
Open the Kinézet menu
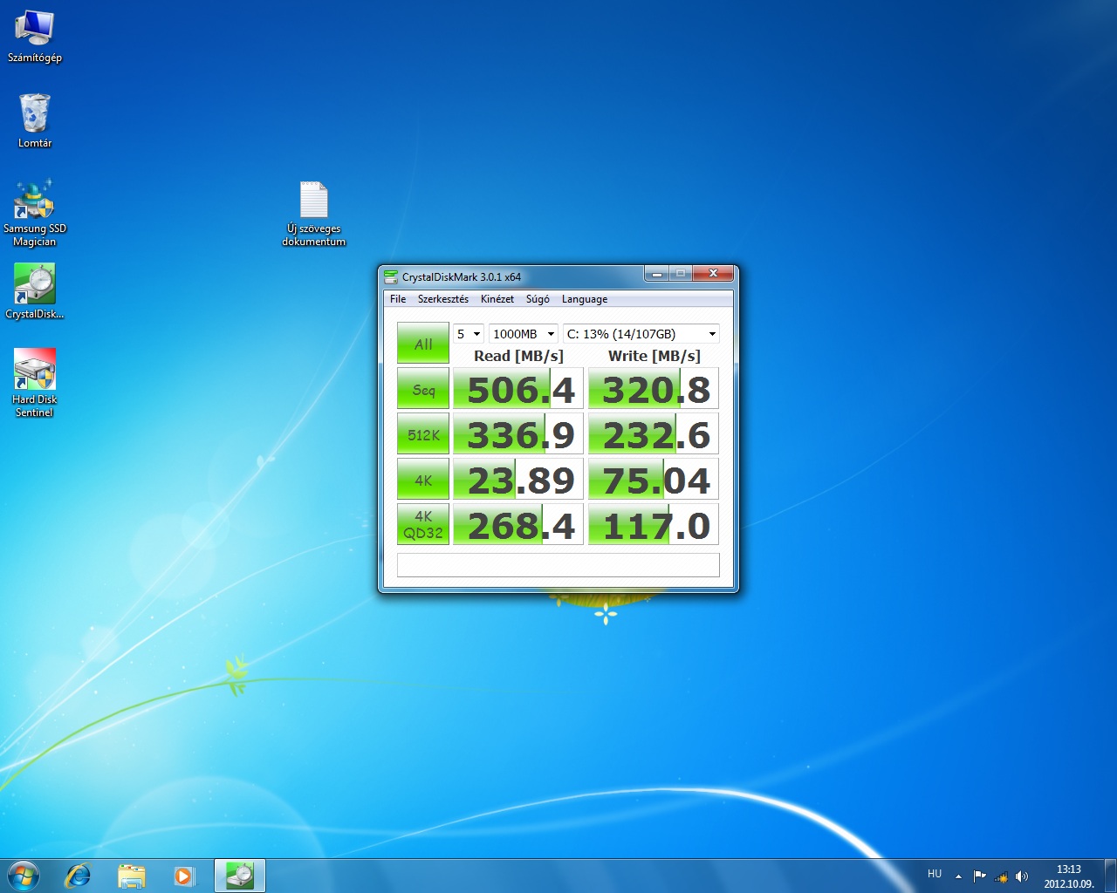tap(497, 299)
